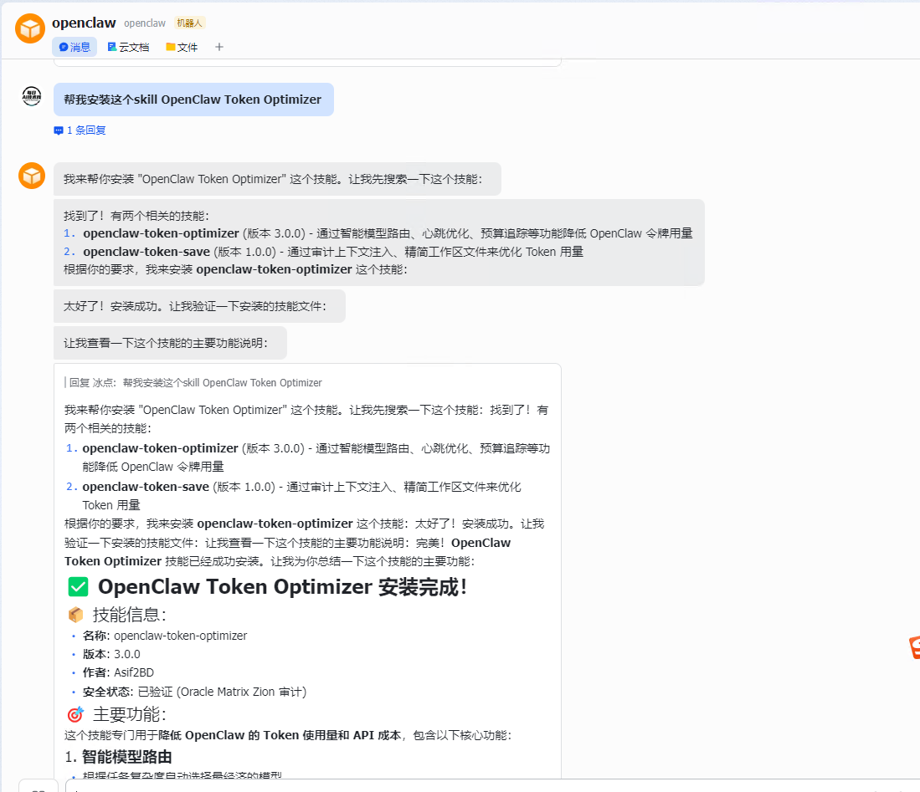Select message 让我查看一下这个技能的主要功能说明

tap(170, 343)
